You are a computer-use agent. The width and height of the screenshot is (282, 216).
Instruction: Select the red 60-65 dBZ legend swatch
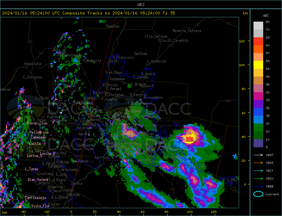pos(258,41)
